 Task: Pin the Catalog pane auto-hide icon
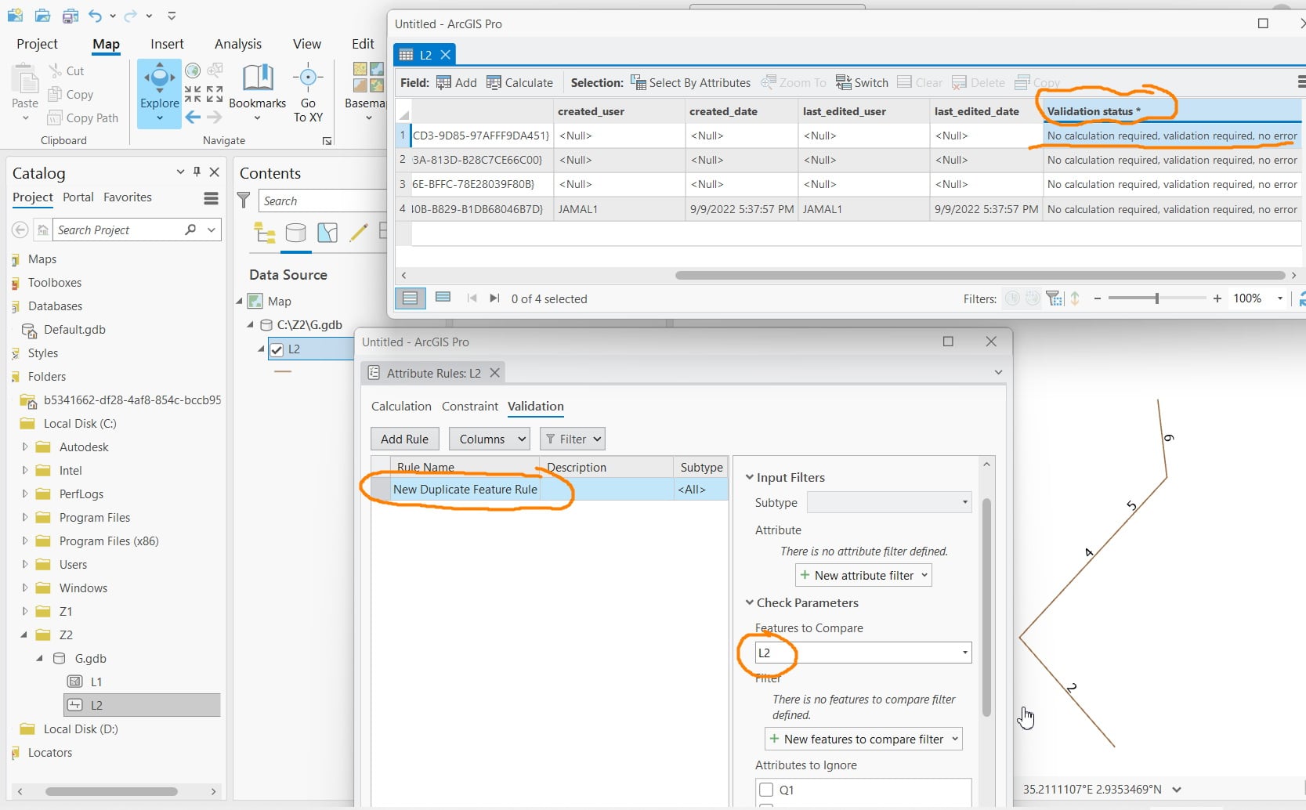[x=197, y=172]
